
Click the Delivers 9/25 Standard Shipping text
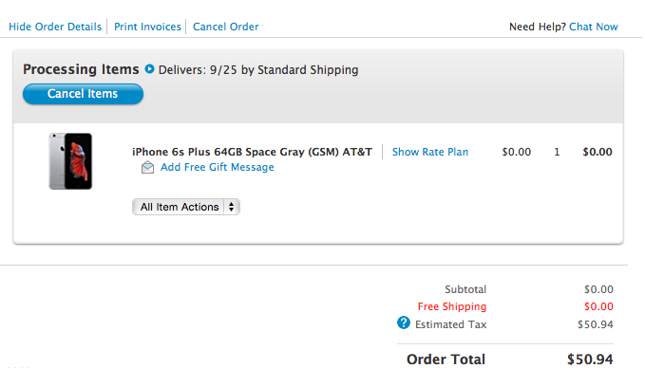[258, 70]
